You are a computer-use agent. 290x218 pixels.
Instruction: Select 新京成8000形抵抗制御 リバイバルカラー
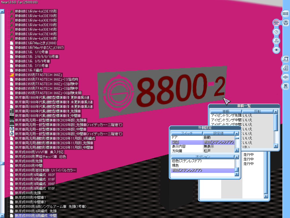coord(46,170)
